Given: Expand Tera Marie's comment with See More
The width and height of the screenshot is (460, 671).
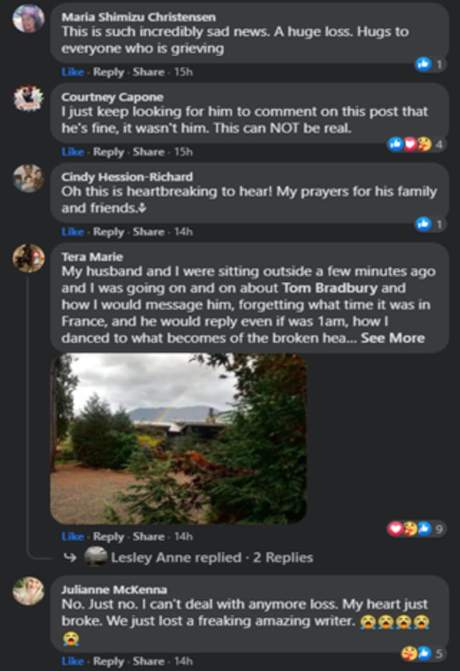Looking at the screenshot, I should [392, 338].
